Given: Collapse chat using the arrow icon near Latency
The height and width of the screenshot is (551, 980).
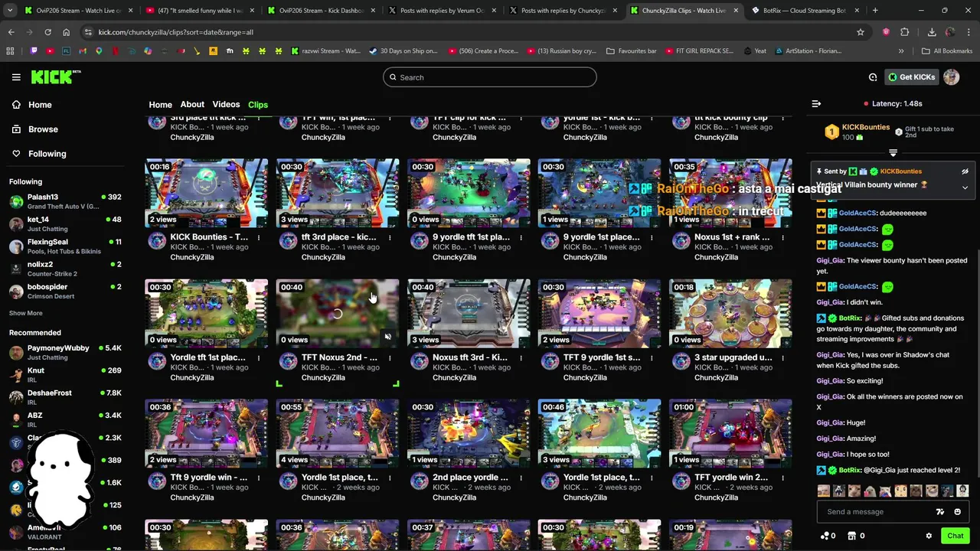Looking at the screenshot, I should (x=816, y=103).
